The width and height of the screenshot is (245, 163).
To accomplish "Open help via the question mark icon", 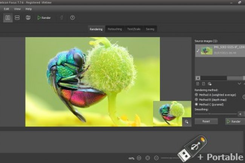I will [72, 18].
